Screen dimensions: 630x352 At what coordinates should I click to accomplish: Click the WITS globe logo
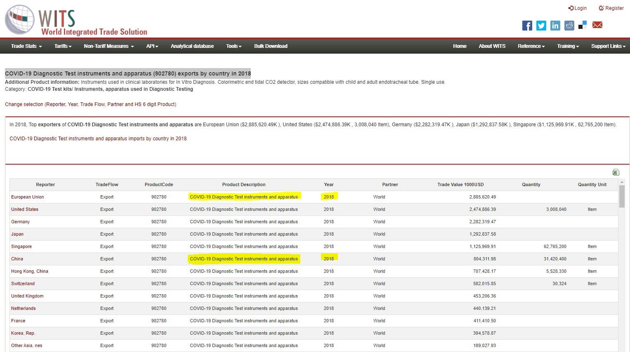[x=20, y=19]
